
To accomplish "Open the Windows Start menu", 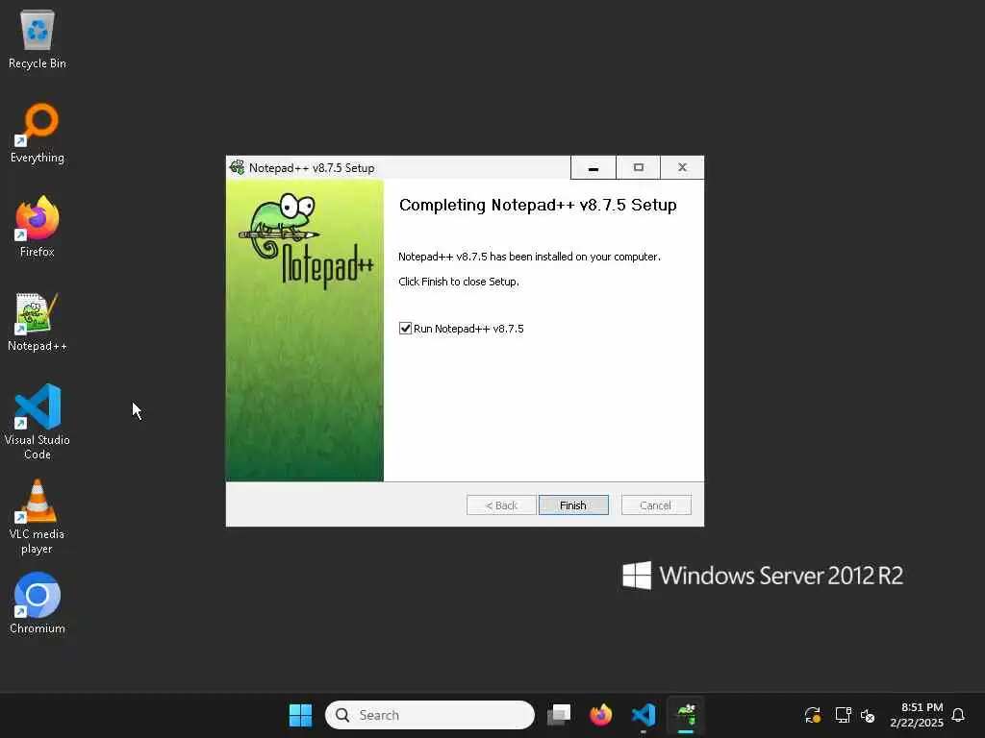I will 300,715.
